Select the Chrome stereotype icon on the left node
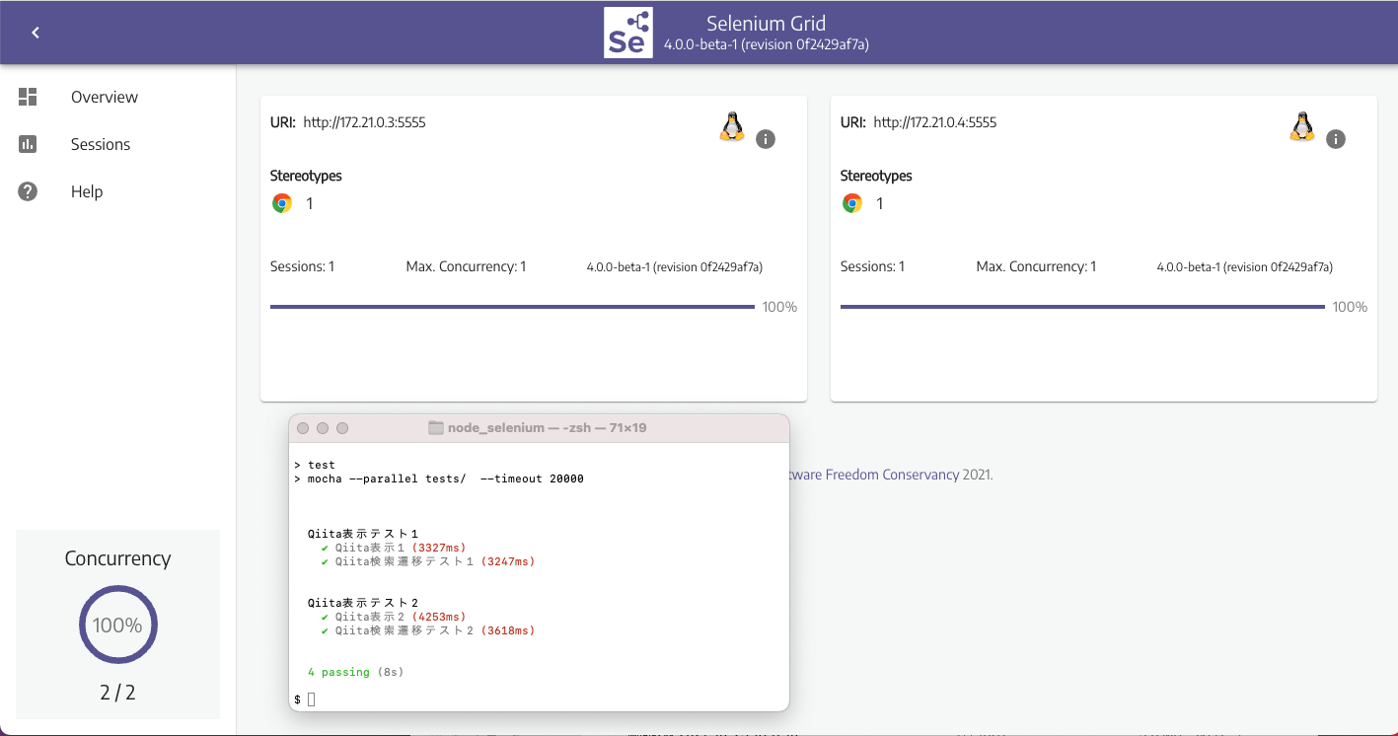Image resolution: width=1398 pixels, height=736 pixels. (x=281, y=203)
